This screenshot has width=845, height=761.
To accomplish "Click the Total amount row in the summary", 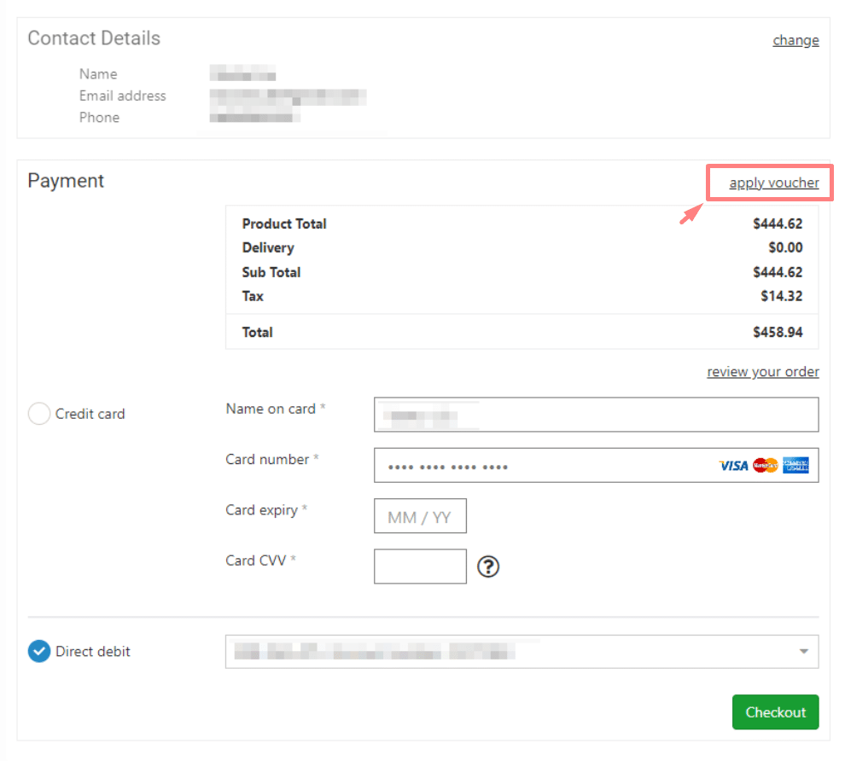I will [522, 332].
